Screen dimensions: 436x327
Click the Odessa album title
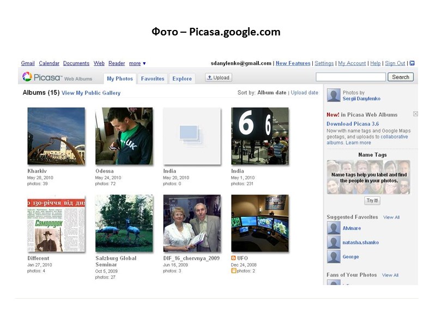click(x=105, y=171)
